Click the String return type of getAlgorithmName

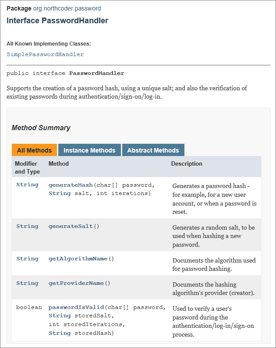(x=27, y=259)
